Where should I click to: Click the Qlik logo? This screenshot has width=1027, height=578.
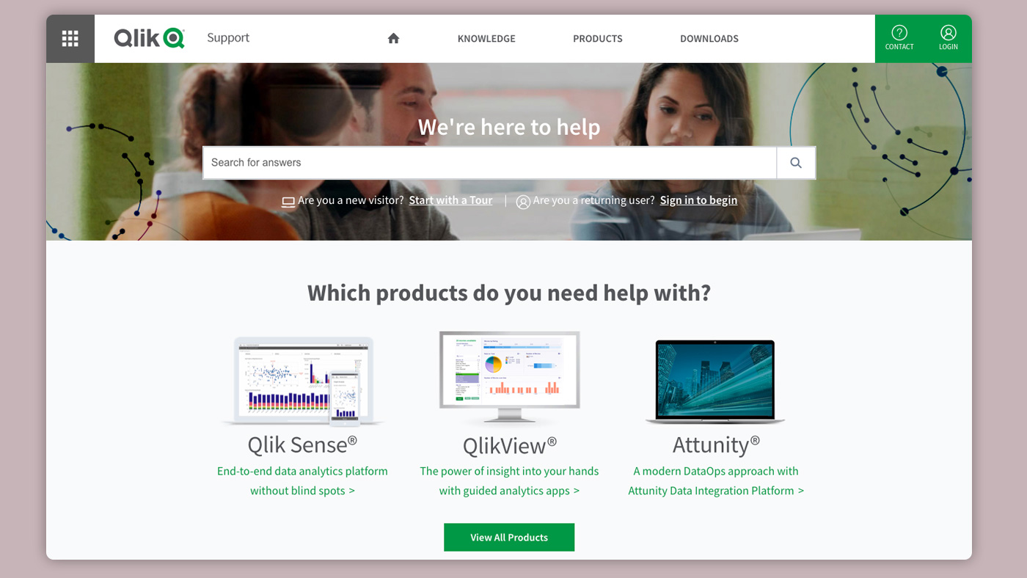coord(149,38)
